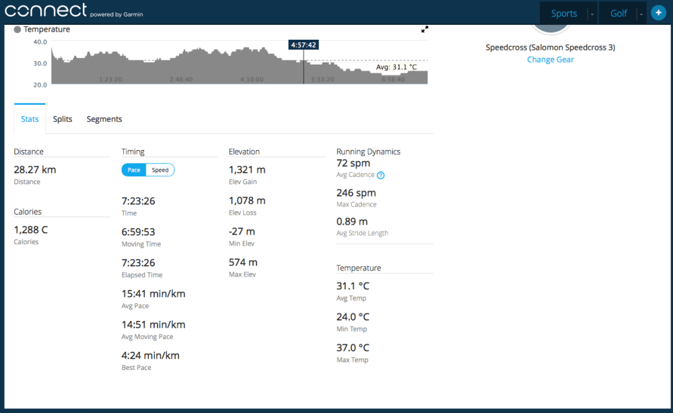The height and width of the screenshot is (413, 673).
Task: Click the 4:57:42 chart marker
Action: (303, 44)
